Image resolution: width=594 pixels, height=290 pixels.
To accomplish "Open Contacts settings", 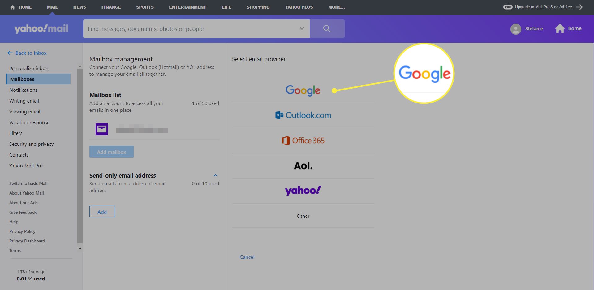I will pos(19,155).
